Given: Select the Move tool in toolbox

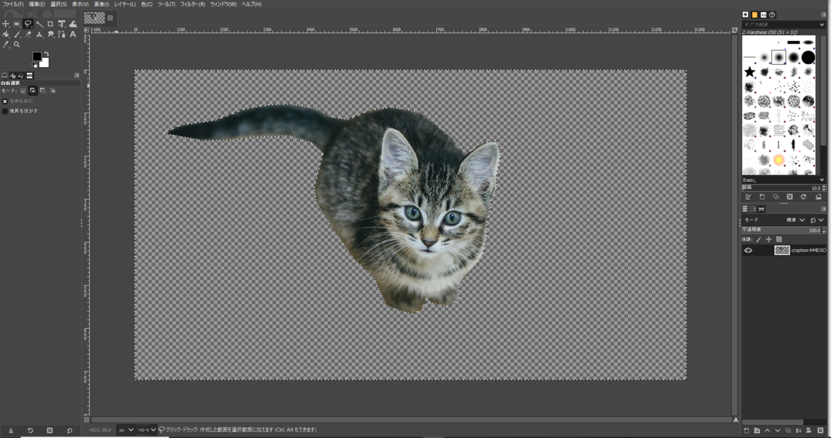Looking at the screenshot, I should pyautogui.click(x=6, y=24).
